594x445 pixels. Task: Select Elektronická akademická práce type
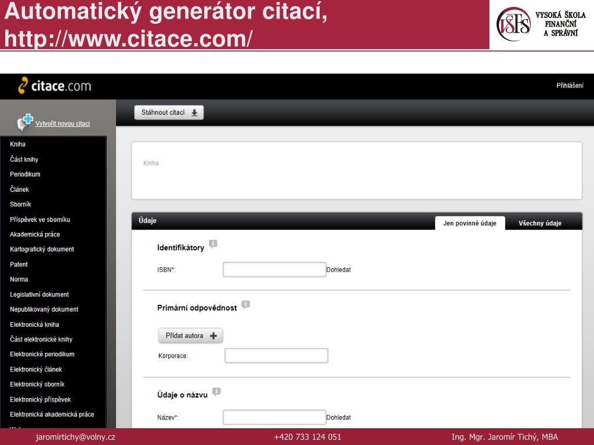pyautogui.click(x=52, y=414)
